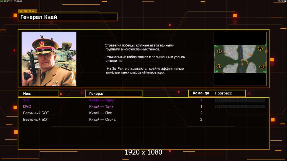The width and height of the screenshot is (287, 161).
Task: Click second Безумный БОТ with Китай — Огонь
Action: [x=36, y=119]
